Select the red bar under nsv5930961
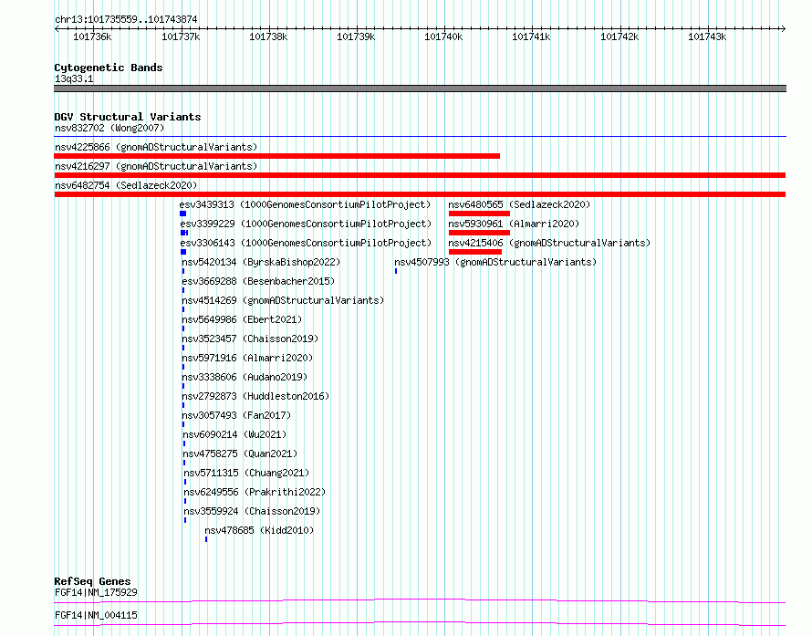Screen dimensions: 812x636 click(x=480, y=233)
